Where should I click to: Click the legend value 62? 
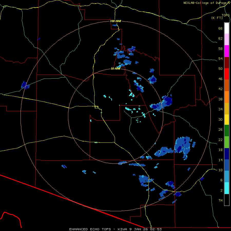220,38
